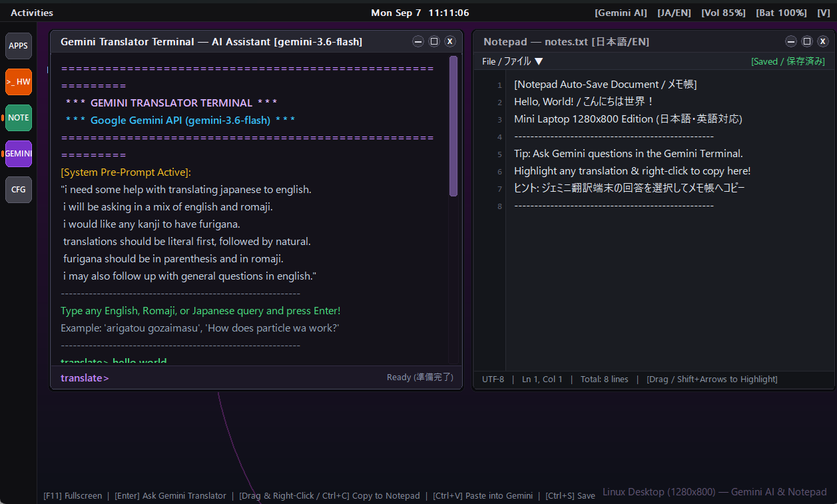This screenshot has width=837, height=504.
Task: Click line number 8 in Notepad gutter
Action: [499, 206]
